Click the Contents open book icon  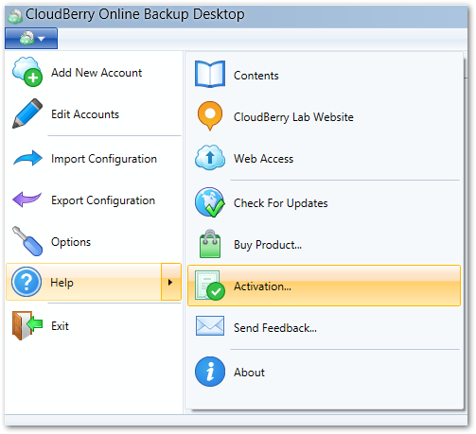click(210, 75)
